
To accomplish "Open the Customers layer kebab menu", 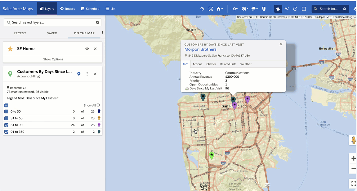I will [87, 74].
